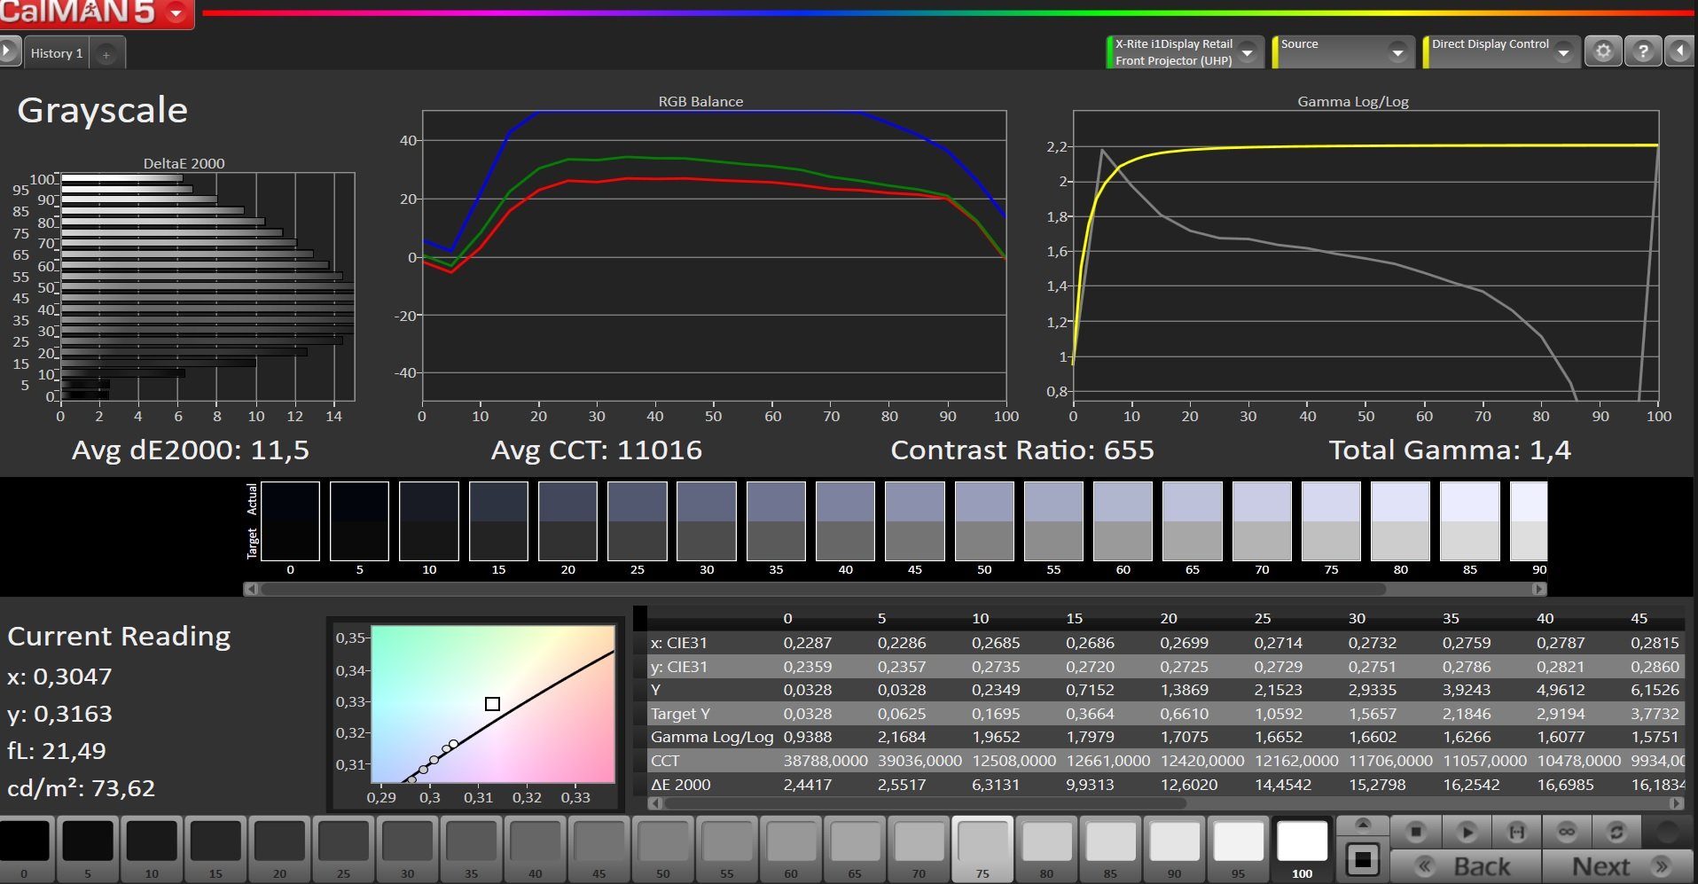Screen dimensions: 1698x884
Task: Expand the X-Rite i1Display Retail meter dropdown
Action: (x=1248, y=53)
